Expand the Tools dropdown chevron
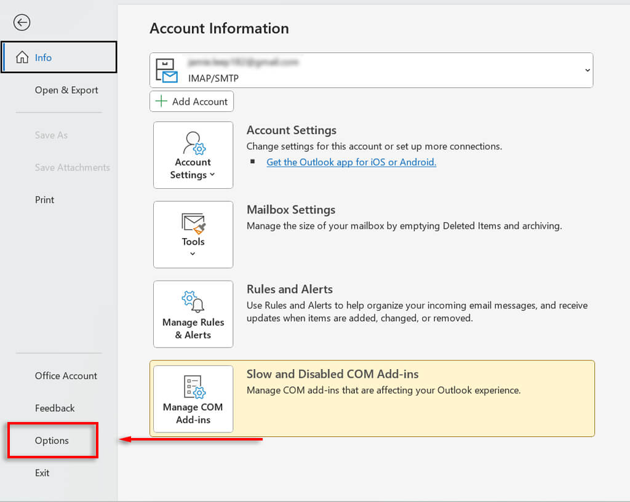Viewport: 630px width, 502px height. point(193,253)
